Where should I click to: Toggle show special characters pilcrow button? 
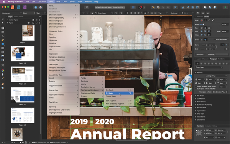[x=121, y=13]
